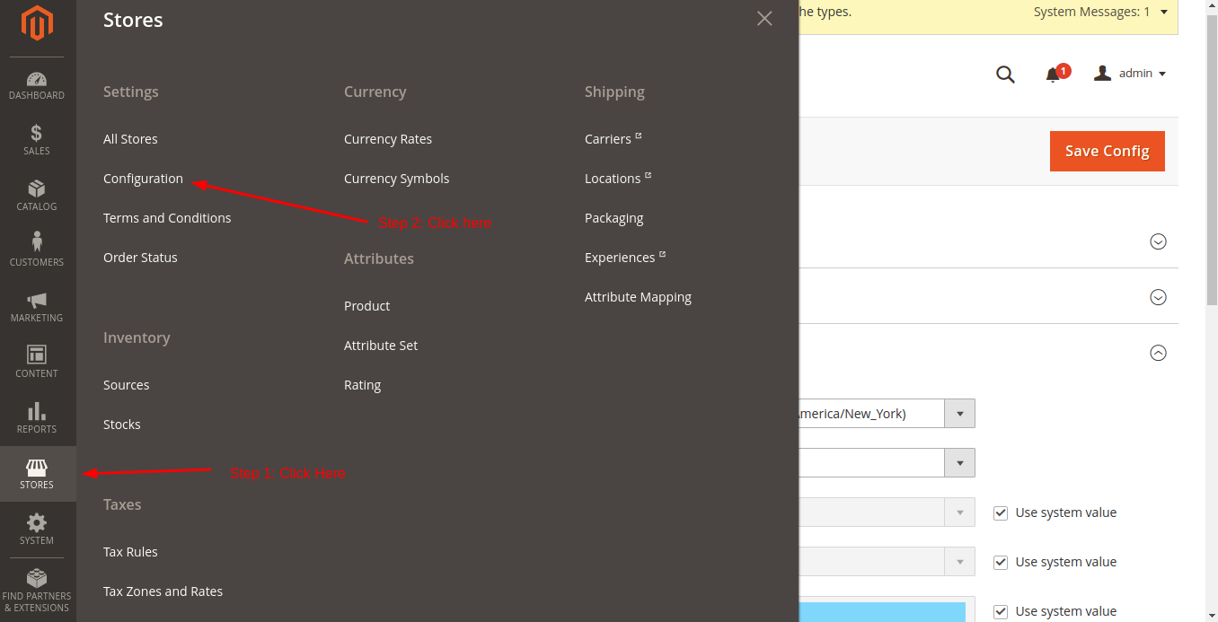
Task: Click the search magnifier icon
Action: click(1005, 74)
